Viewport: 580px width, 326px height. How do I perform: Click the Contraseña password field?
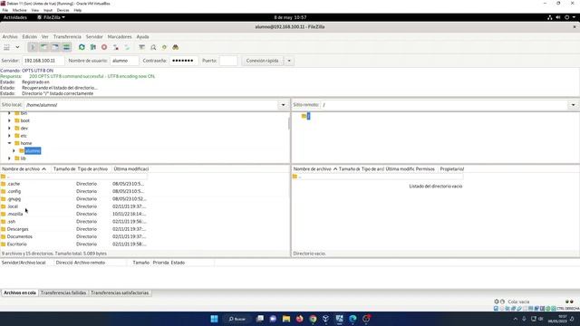[x=183, y=61]
